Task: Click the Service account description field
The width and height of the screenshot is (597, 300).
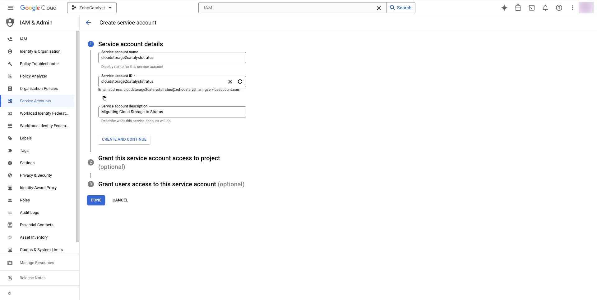Action: point(172,112)
